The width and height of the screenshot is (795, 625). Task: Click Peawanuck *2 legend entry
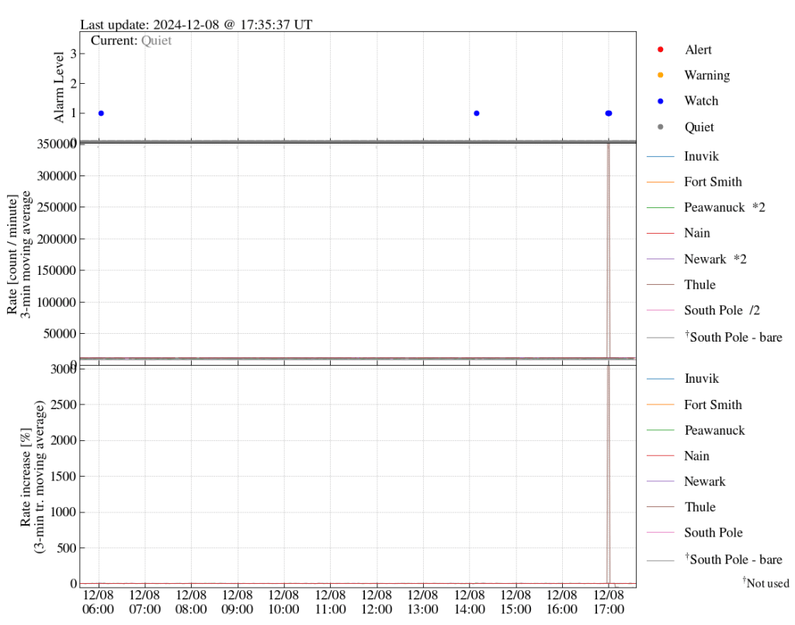pos(724,207)
